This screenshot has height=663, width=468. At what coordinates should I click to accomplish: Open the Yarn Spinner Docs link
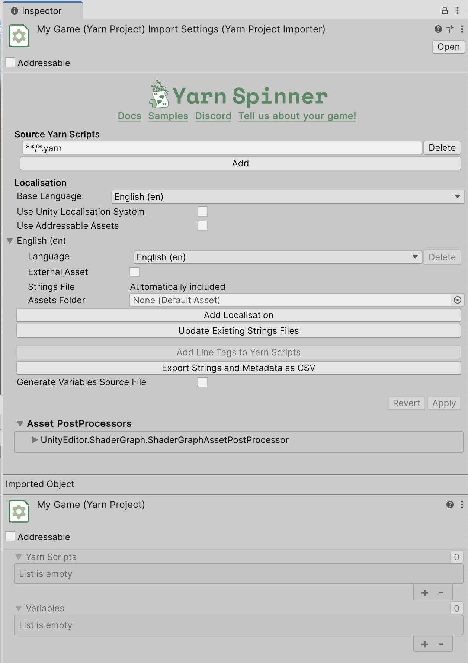[129, 116]
